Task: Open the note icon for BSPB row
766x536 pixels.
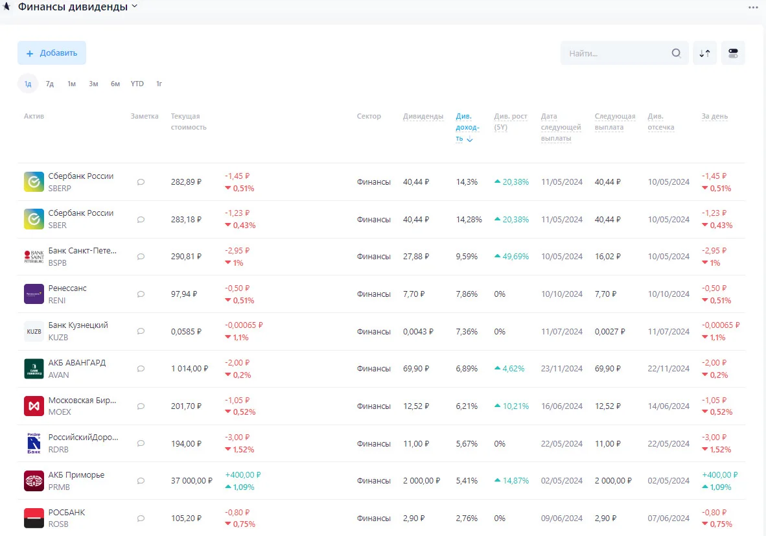Action: tap(141, 257)
